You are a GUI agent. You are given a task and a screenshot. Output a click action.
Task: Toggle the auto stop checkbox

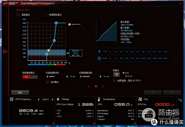(48, 82)
